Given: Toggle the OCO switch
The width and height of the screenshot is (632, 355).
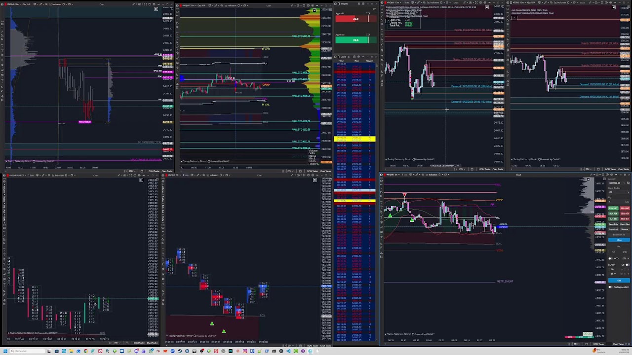Looking at the screenshot, I should (611, 258).
